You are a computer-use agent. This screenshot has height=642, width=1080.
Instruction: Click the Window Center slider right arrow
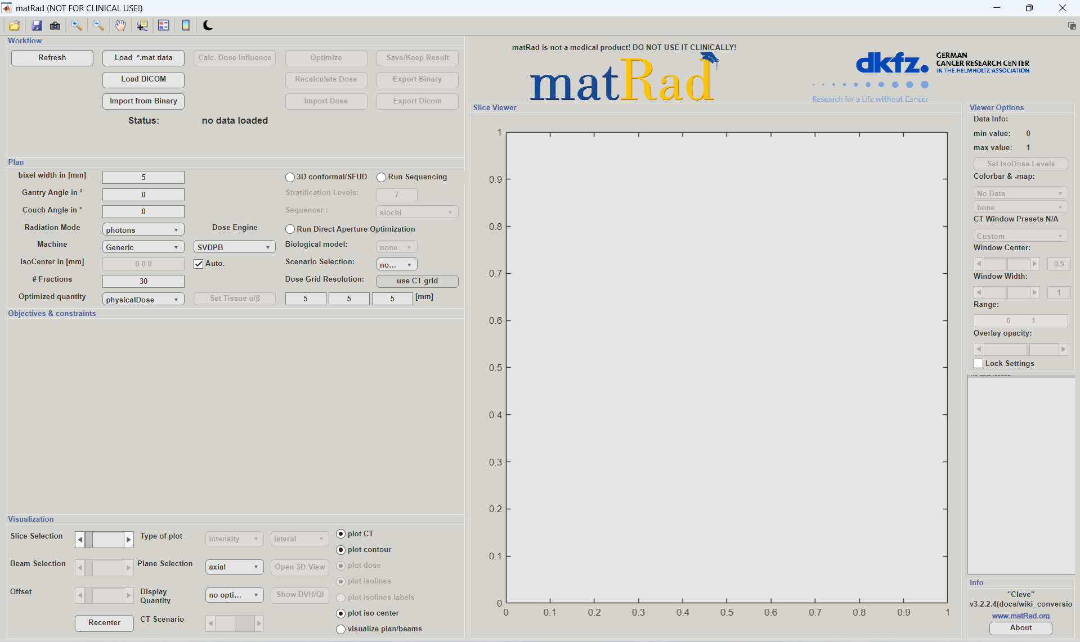[1034, 264]
